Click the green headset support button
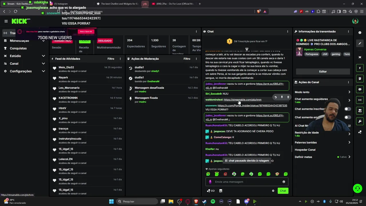366x206 pixels. [357, 188]
